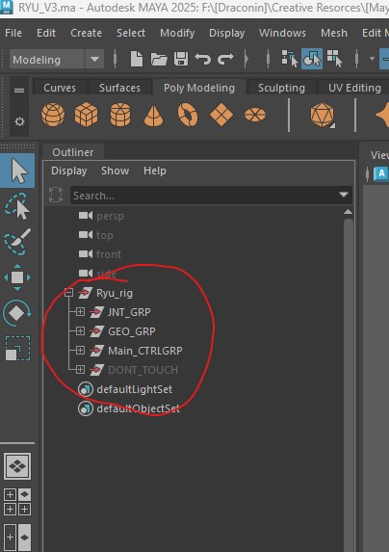Open the Create menu
Screen dimensions: 389x552
pyautogui.click(x=86, y=33)
